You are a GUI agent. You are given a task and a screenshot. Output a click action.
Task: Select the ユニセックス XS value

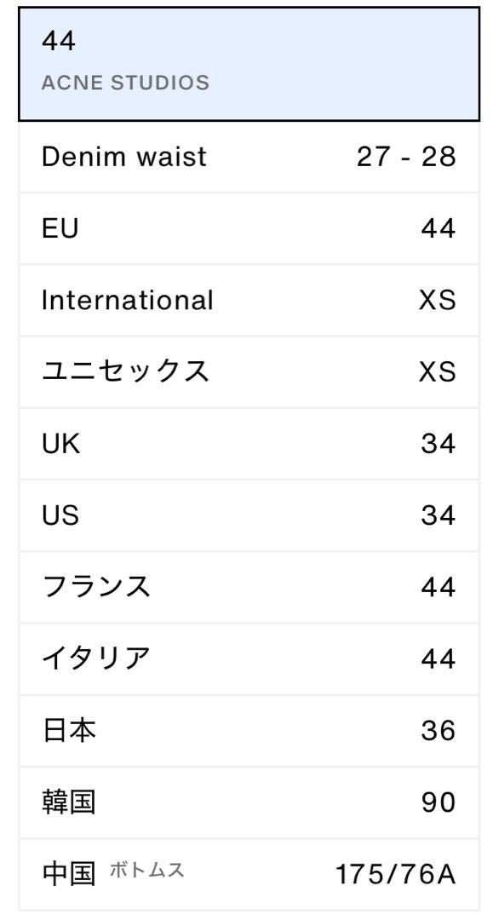438,371
